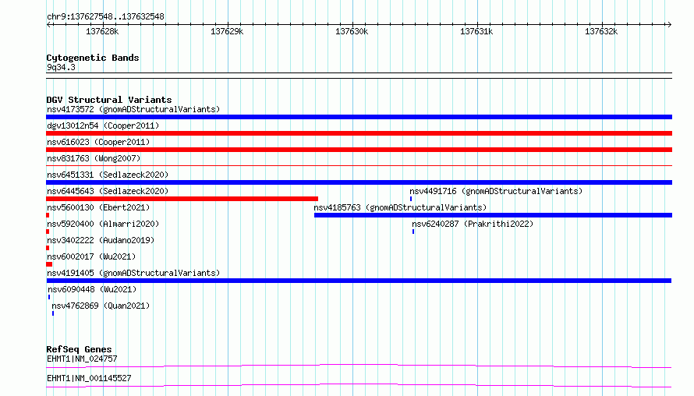Image resolution: width=694 pixels, height=396 pixels.
Task: Open the EHMT1|NM_024757 gene label
Action: tap(82, 359)
